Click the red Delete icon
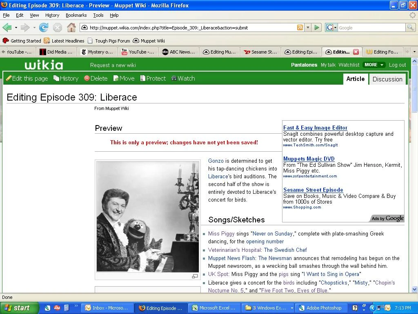The height and width of the screenshot is (314, 418). [87, 78]
